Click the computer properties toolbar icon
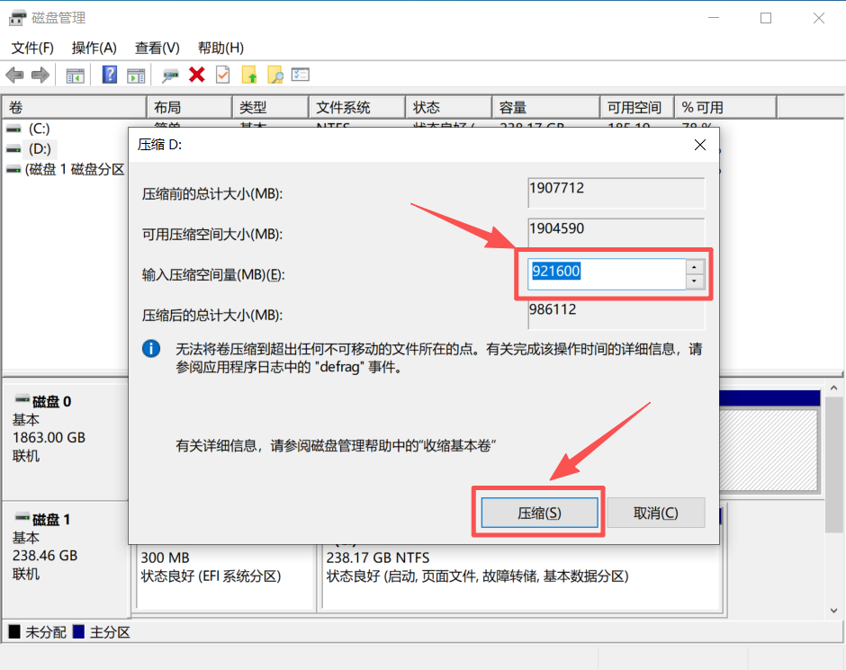 (171, 75)
